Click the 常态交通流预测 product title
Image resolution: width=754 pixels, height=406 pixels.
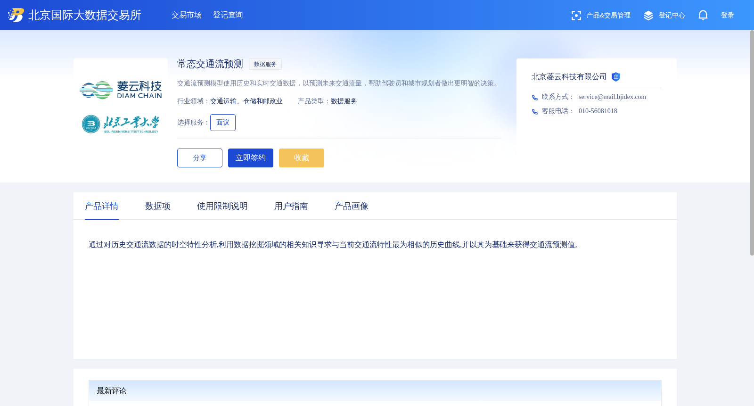pos(210,64)
